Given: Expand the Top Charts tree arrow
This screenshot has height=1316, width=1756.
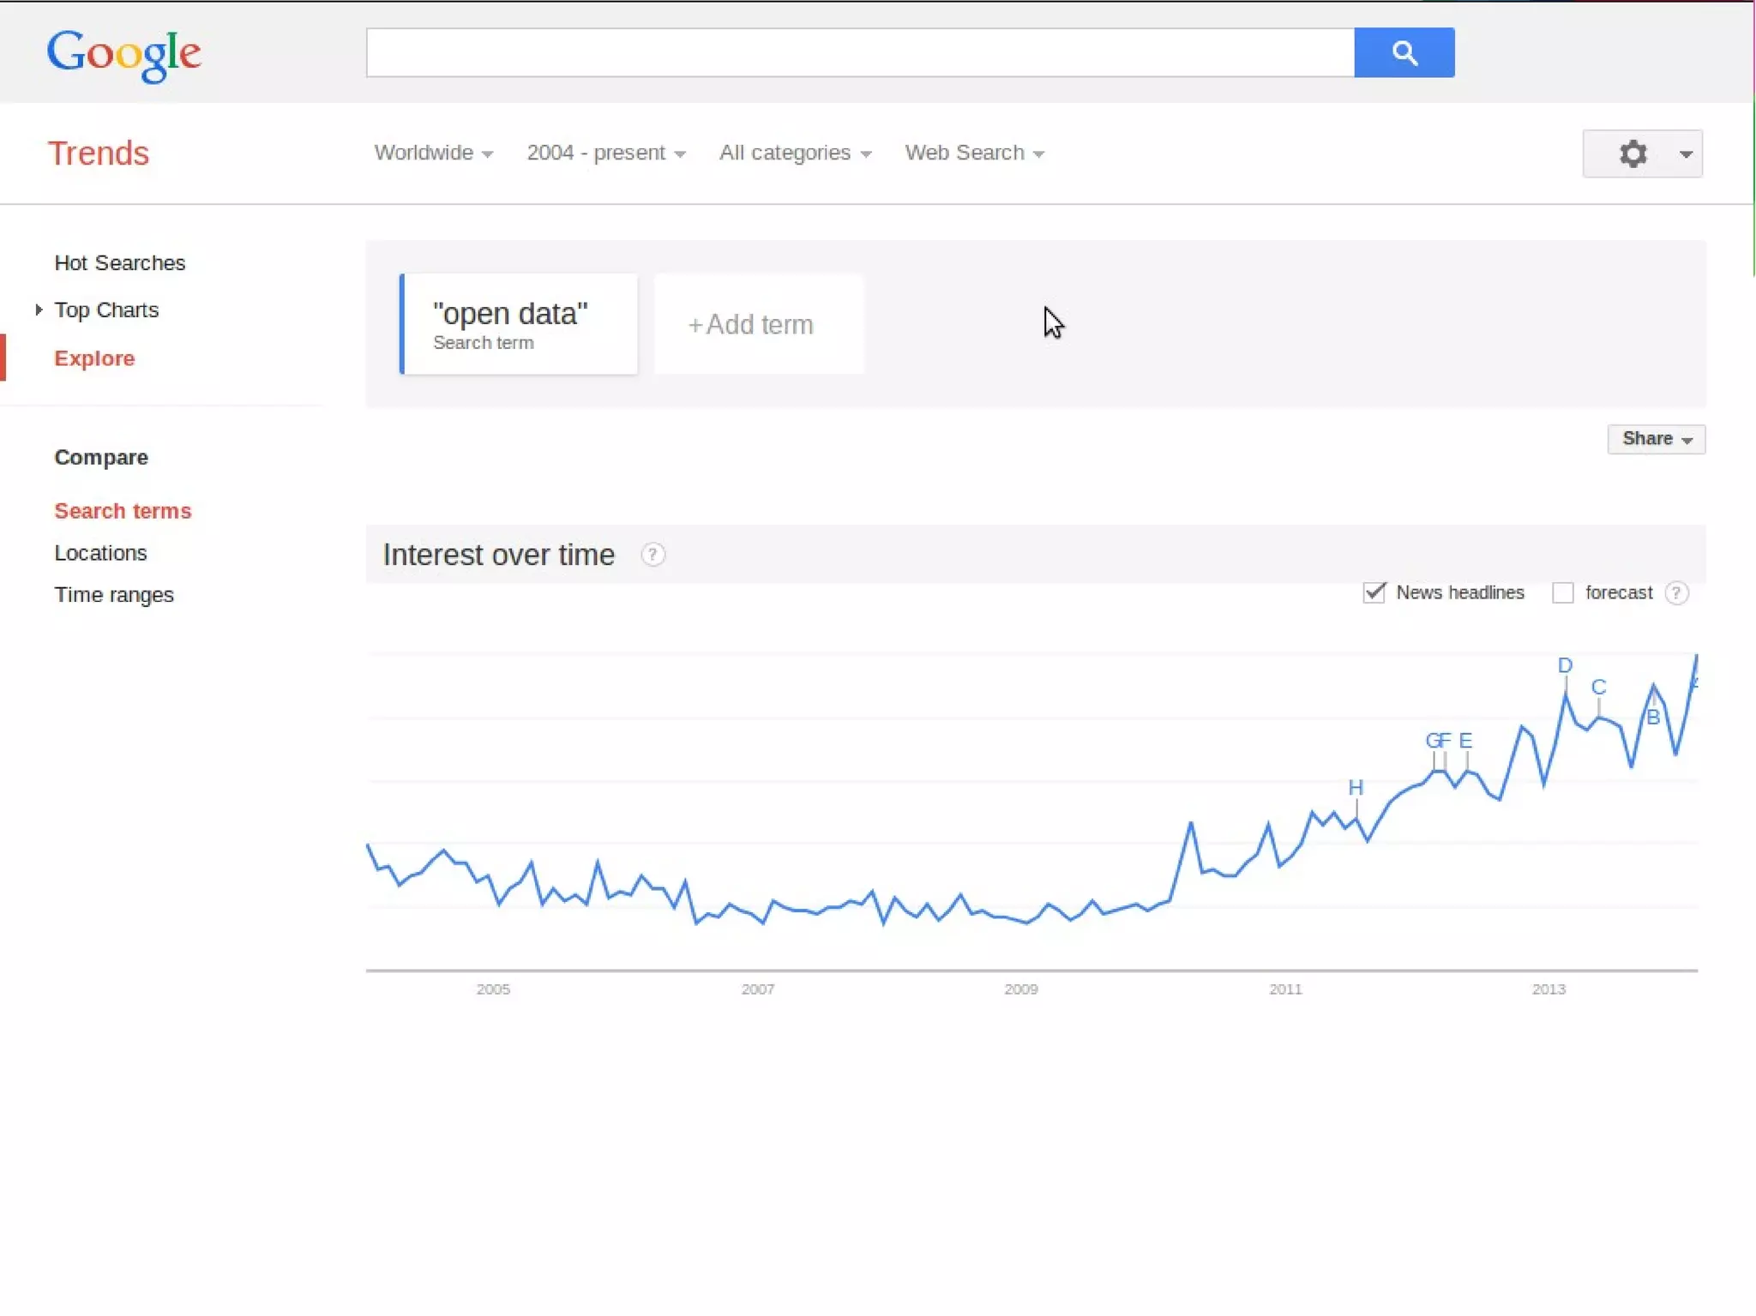Looking at the screenshot, I should tap(39, 309).
